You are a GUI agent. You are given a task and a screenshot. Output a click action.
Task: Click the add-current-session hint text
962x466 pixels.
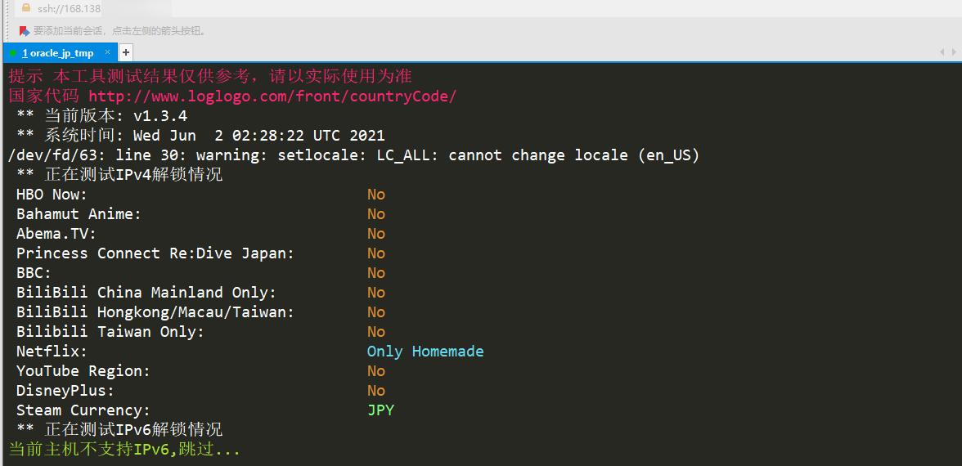[x=120, y=31]
